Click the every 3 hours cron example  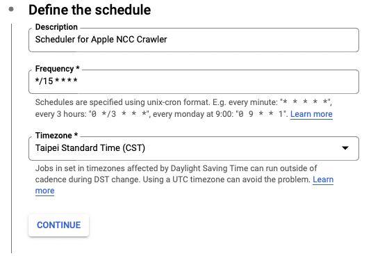coord(93,114)
